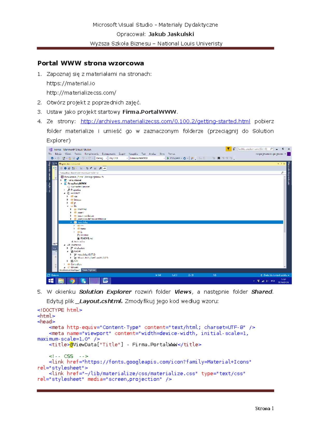
Task: Click the Solution Explorer search box
Action: pyautogui.click(x=172, y=172)
